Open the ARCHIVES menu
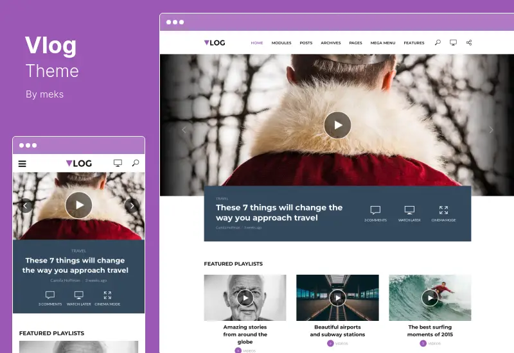Image resolution: width=514 pixels, height=353 pixels. tap(331, 43)
